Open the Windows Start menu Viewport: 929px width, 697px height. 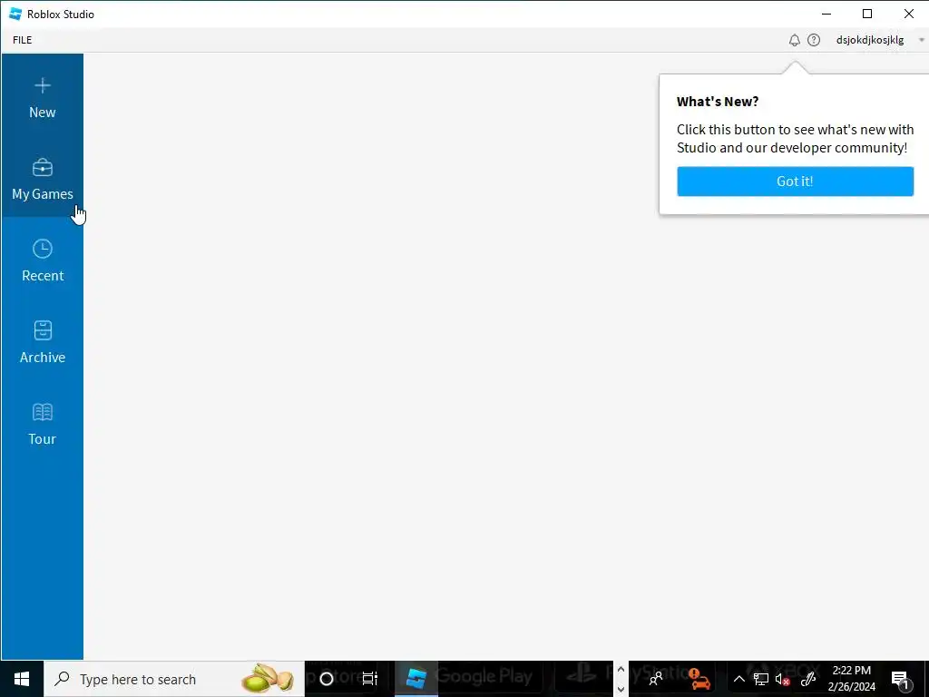click(22, 679)
